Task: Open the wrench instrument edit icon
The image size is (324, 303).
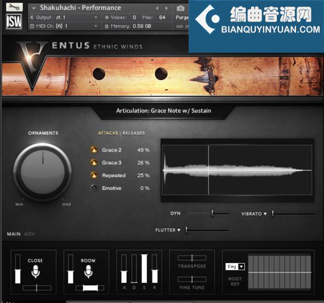Action: click(14, 7)
